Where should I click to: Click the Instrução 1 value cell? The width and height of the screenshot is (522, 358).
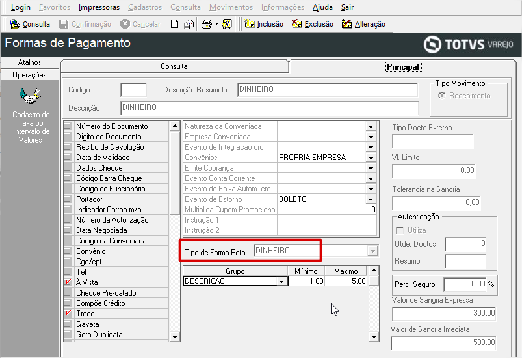(x=326, y=220)
